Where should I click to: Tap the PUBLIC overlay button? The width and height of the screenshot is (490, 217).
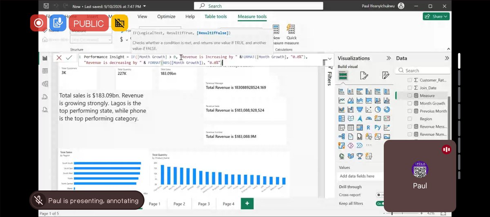click(89, 23)
